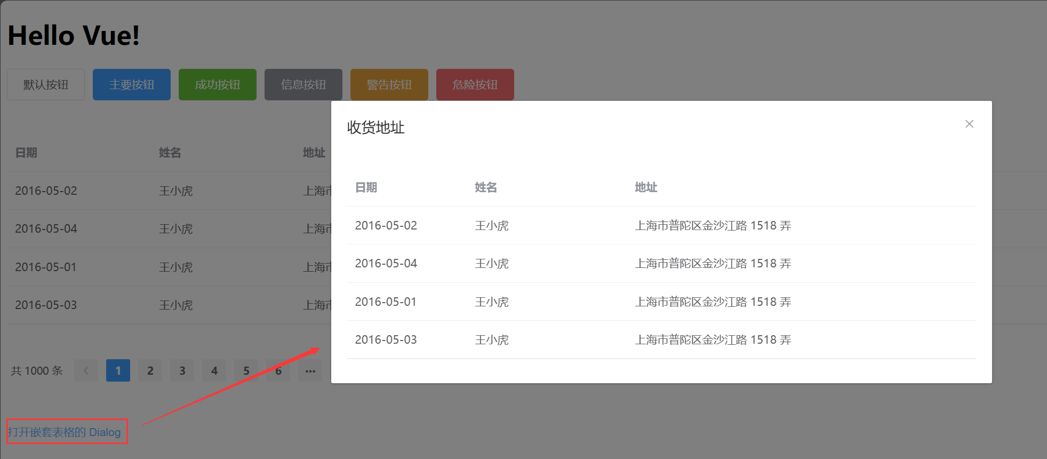The height and width of the screenshot is (459, 1047).
Task: Click background table 姓名 column header
Action: click(170, 153)
